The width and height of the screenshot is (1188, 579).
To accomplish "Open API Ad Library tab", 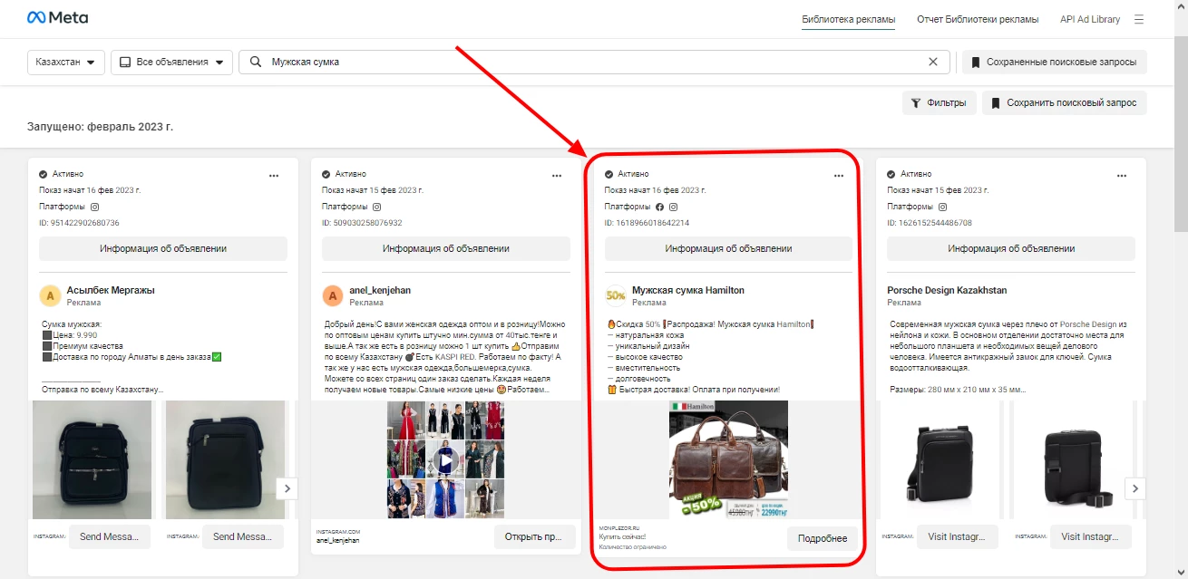I will 1089,19.
